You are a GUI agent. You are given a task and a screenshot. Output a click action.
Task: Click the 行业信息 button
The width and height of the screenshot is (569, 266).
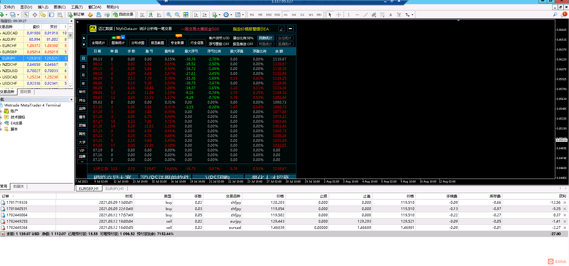tap(197, 43)
